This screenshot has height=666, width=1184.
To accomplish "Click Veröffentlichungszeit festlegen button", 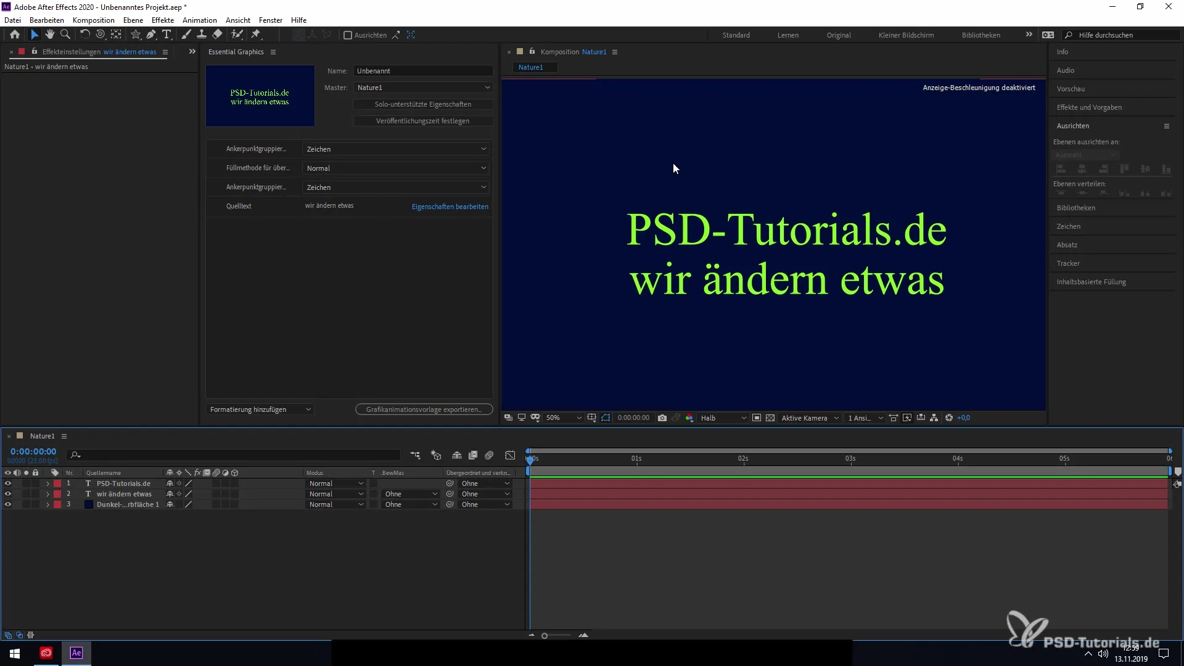I will [x=423, y=121].
